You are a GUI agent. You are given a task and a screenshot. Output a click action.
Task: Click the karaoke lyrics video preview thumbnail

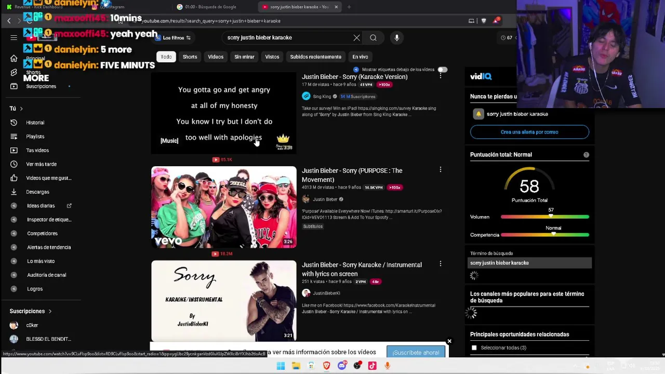[224, 113]
